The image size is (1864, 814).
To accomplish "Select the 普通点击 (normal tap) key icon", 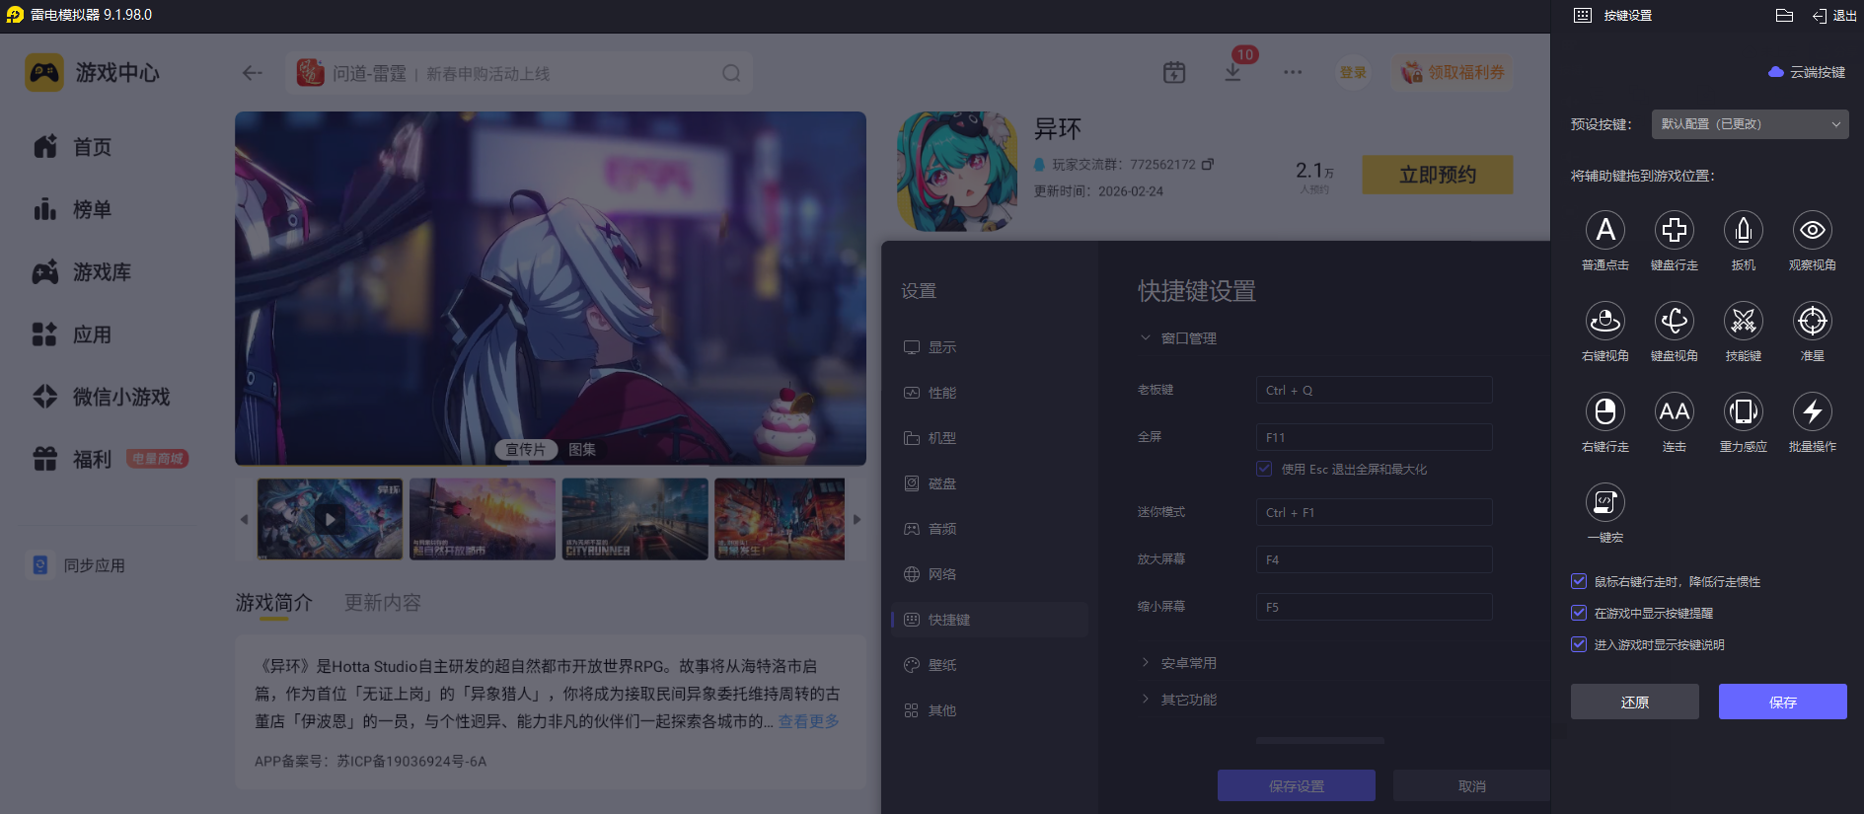I will click(1605, 230).
